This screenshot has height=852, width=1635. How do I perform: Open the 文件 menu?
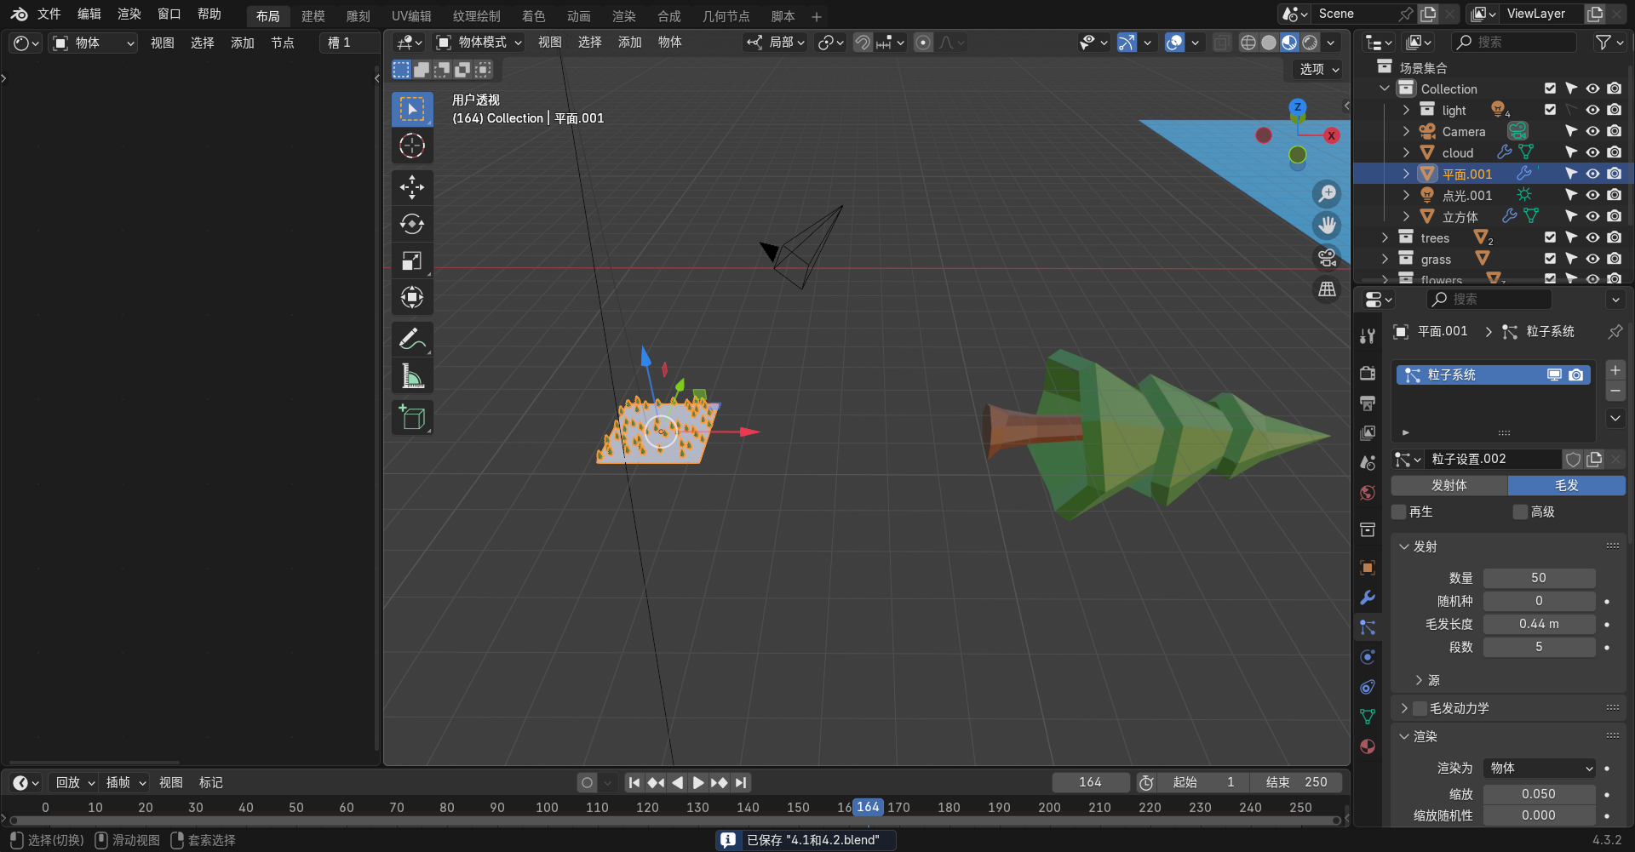tap(49, 14)
